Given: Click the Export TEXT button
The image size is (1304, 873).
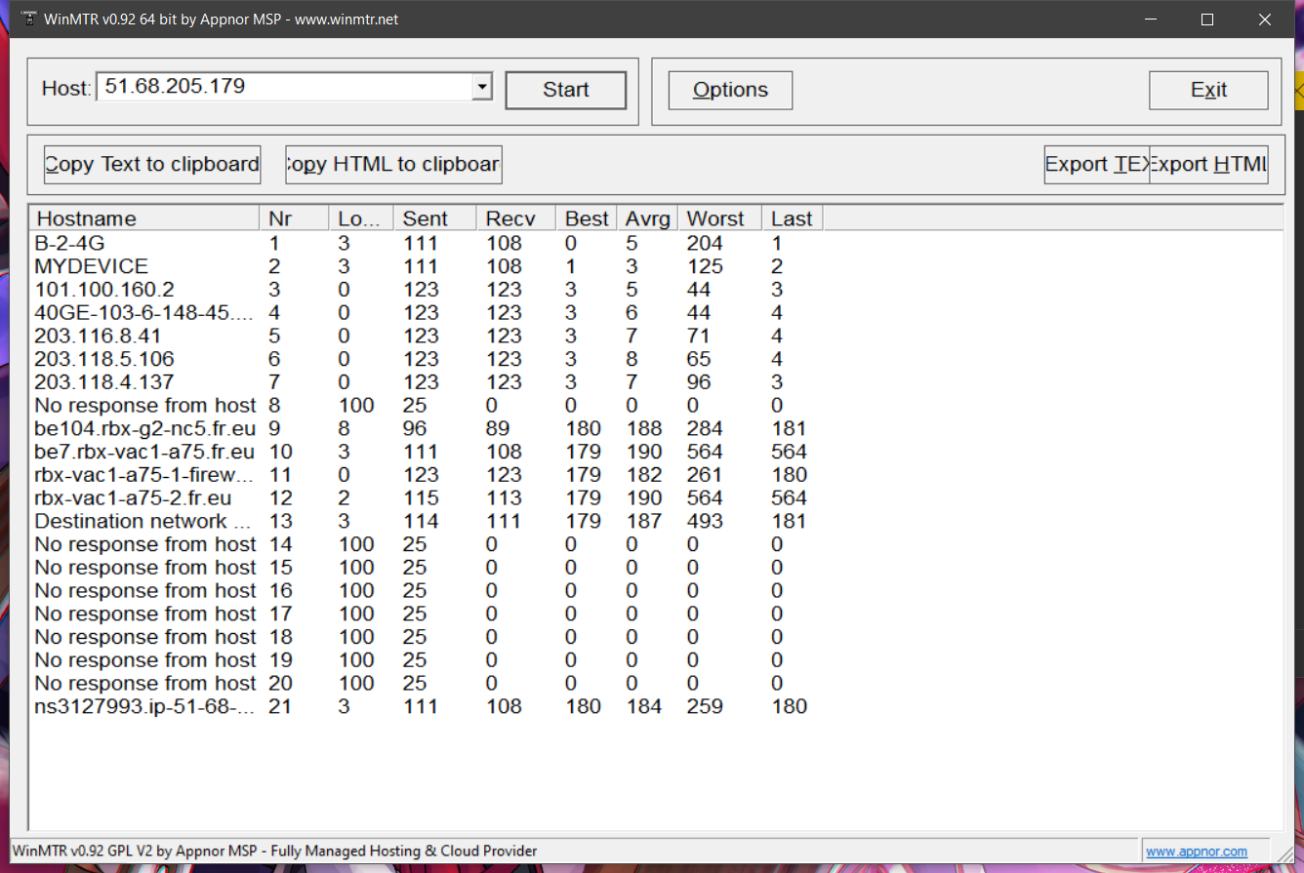Looking at the screenshot, I should tap(1096, 165).
